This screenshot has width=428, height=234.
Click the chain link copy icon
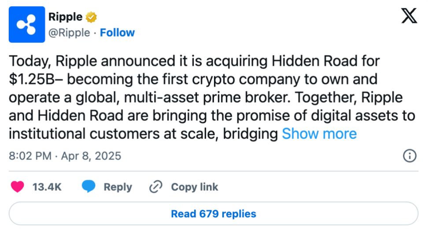point(156,187)
